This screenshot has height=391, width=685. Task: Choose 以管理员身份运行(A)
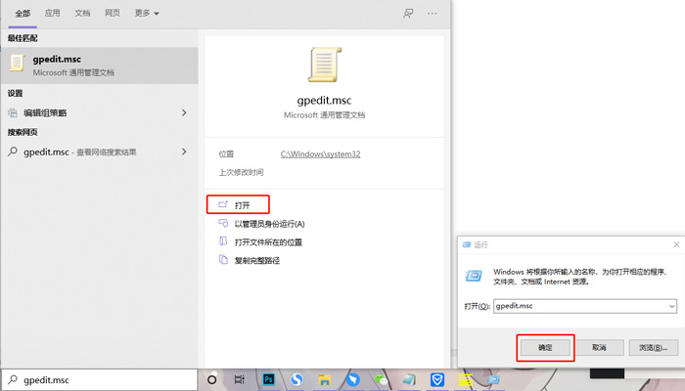[x=269, y=224]
